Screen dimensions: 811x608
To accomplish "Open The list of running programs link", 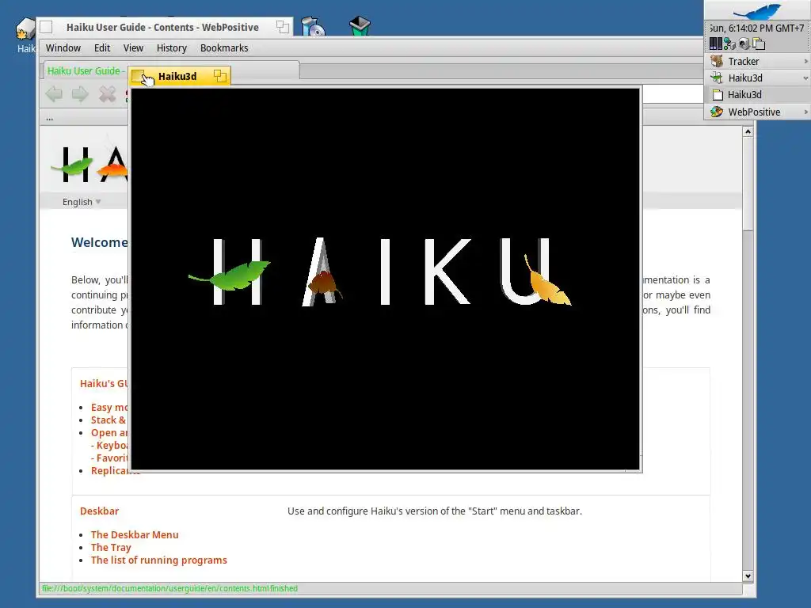I will (x=158, y=560).
